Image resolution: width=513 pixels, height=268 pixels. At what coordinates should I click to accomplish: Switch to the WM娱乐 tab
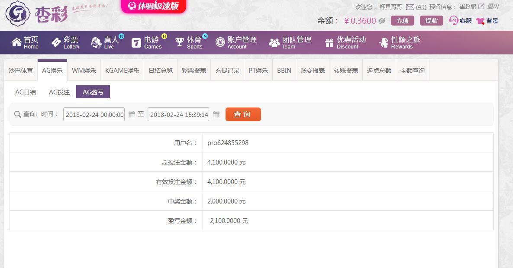(x=84, y=71)
